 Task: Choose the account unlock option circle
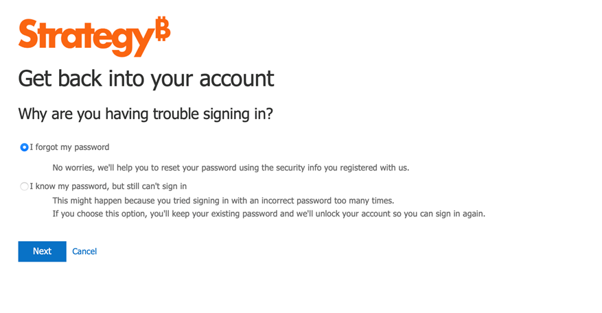pos(25,186)
